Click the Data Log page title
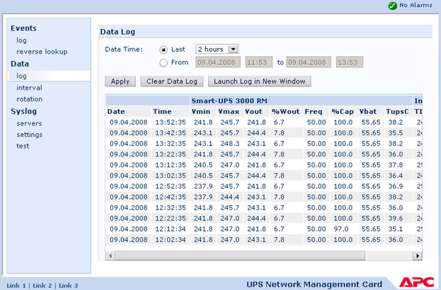441x290 pixels. click(117, 32)
